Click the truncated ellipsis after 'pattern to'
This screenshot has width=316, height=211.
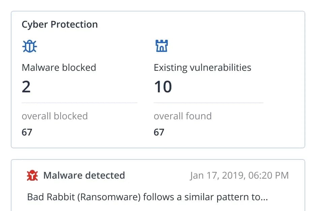pyautogui.click(x=264, y=198)
